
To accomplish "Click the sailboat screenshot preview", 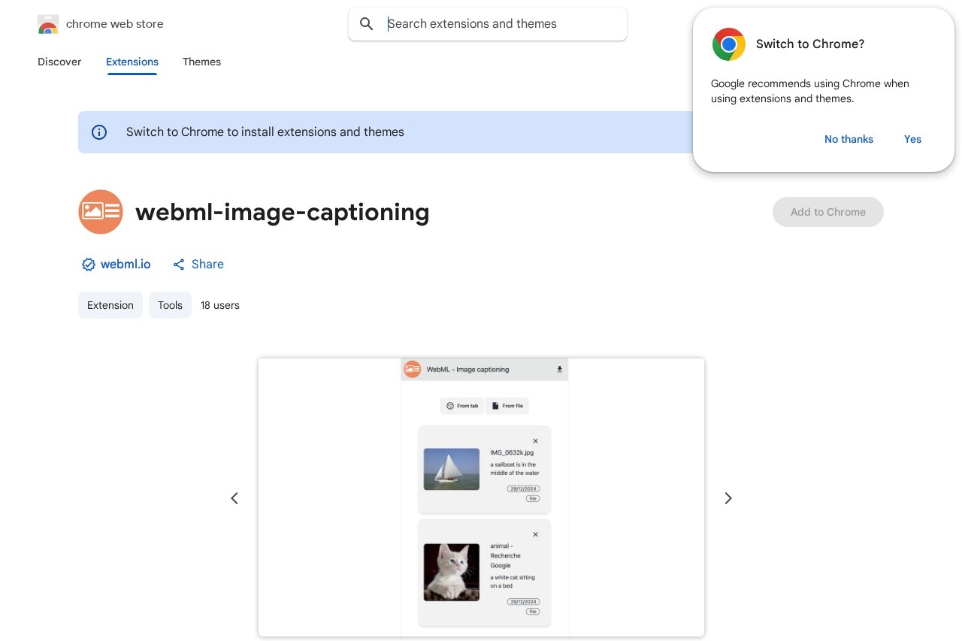I will (x=452, y=469).
